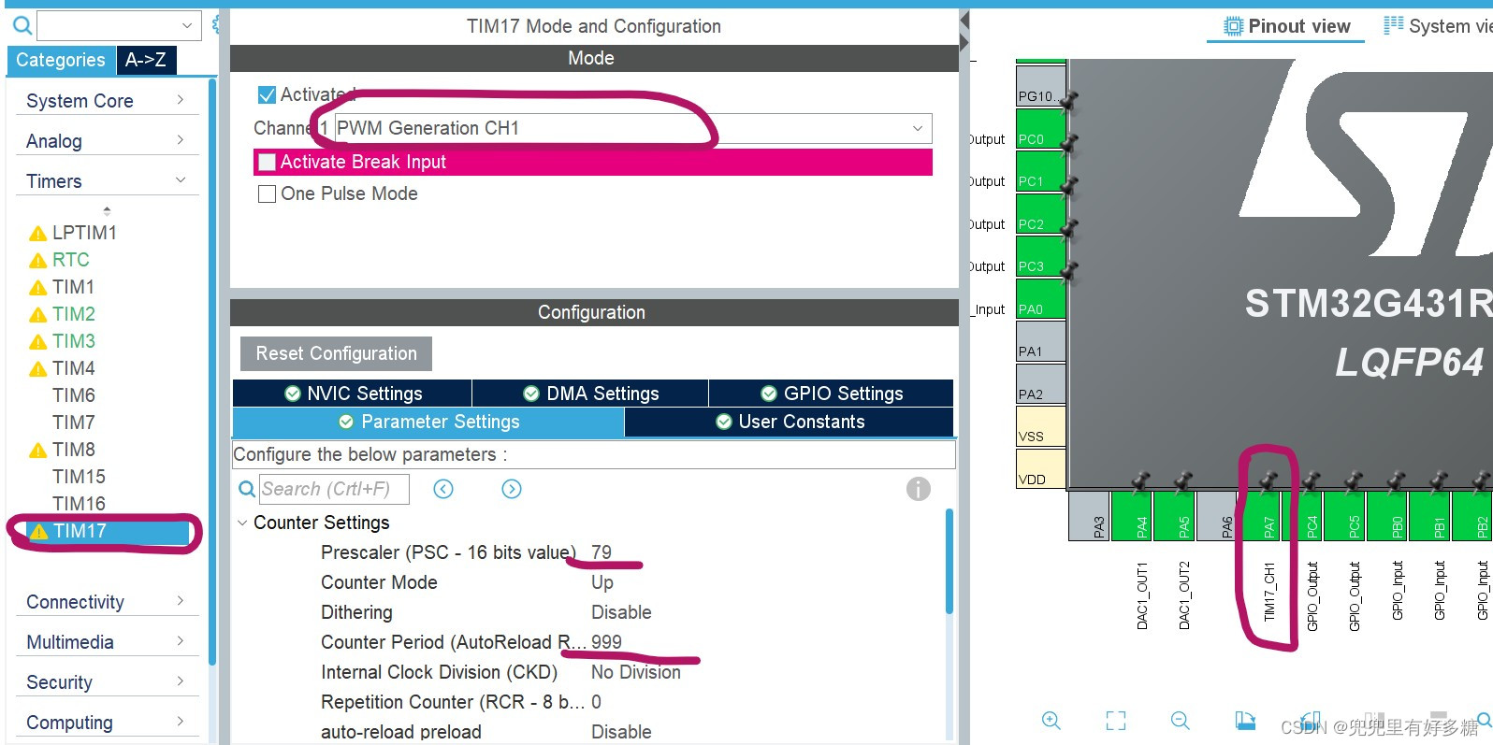Click pin PA1 on the chip
The height and width of the screenshot is (745, 1493).
[x=1041, y=341]
